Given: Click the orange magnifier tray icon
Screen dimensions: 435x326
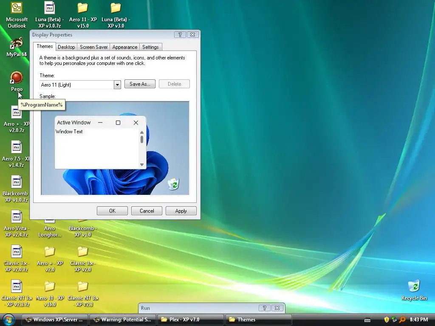Looking at the screenshot, I should click(x=402, y=320).
